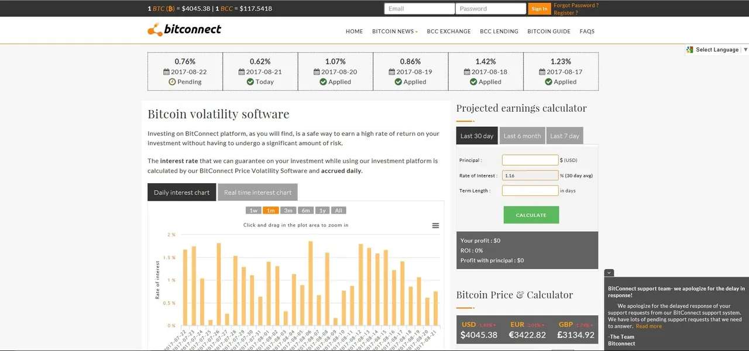Image resolution: width=749 pixels, height=351 pixels.
Task: Focus the Principal input field
Action: tap(530, 160)
